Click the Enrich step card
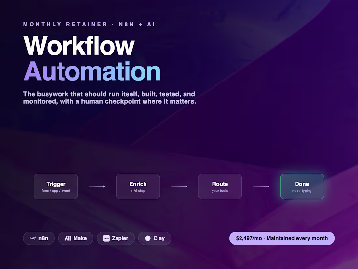This screenshot has width=358, height=269. point(138,187)
